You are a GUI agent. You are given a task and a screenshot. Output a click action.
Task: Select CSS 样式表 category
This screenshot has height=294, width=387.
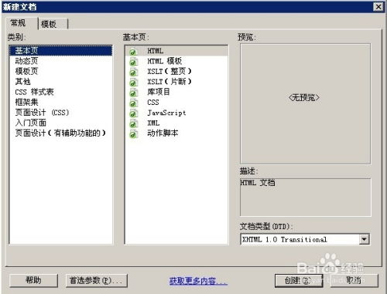coord(34,92)
